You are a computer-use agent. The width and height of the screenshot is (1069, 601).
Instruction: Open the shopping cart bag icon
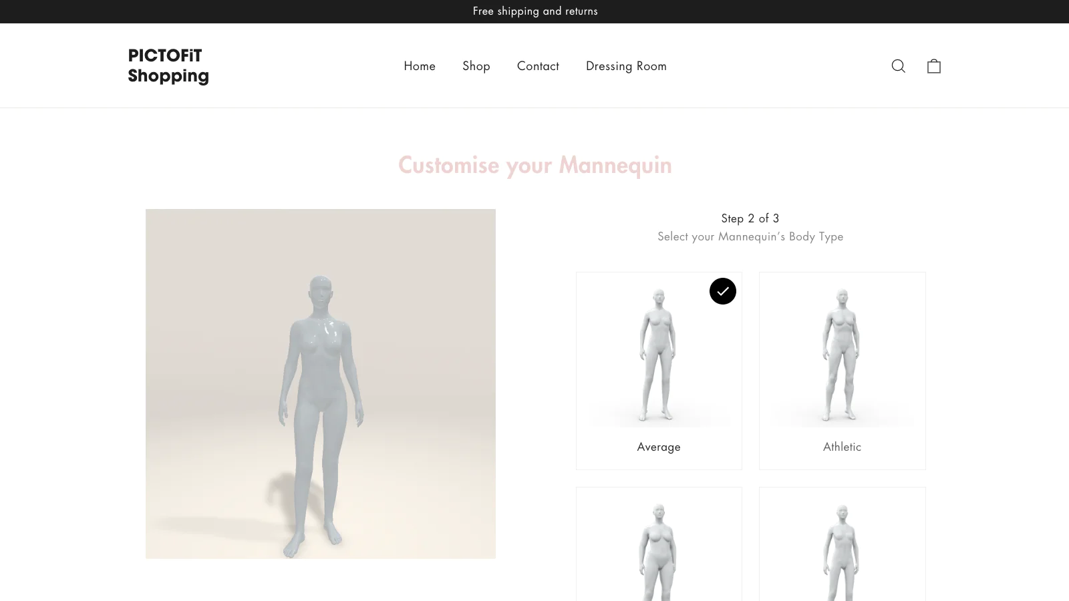coord(934,65)
